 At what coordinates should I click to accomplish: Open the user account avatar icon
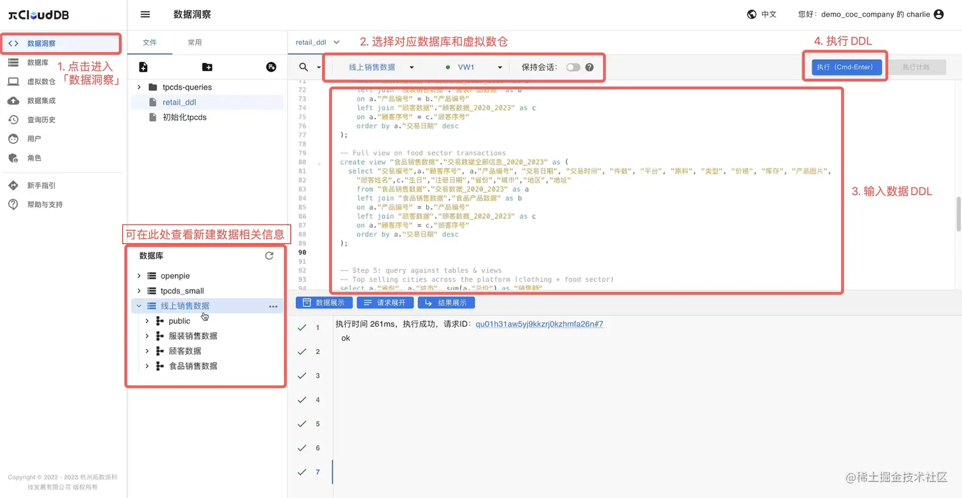[938, 14]
